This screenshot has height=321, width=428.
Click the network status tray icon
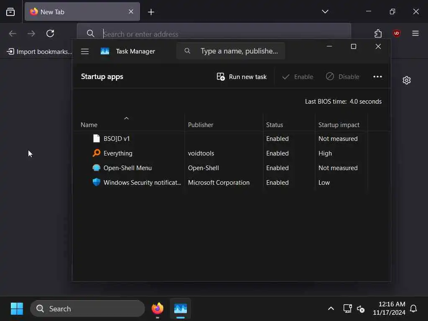347,309
